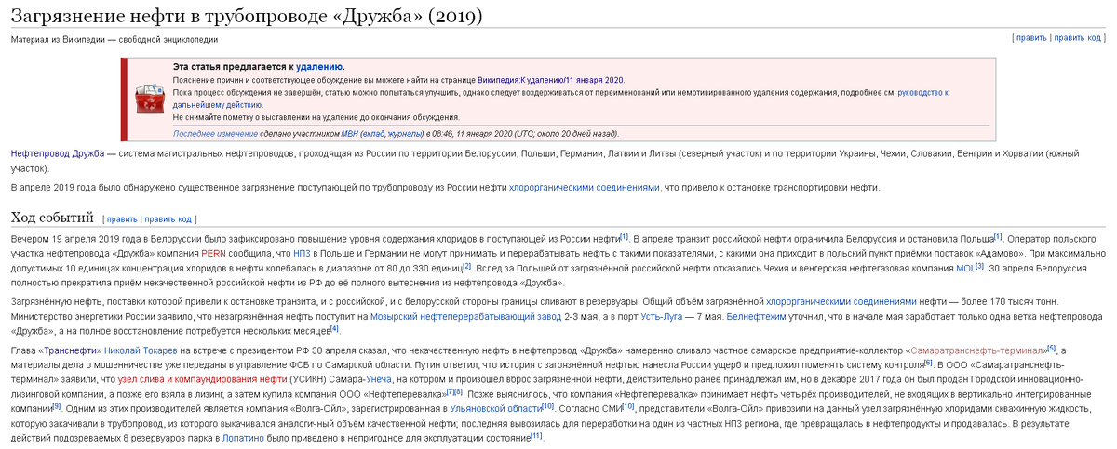Open the 'Белнефтехим' link
Viewport: 1117px width, 449px height.
[x=759, y=316]
